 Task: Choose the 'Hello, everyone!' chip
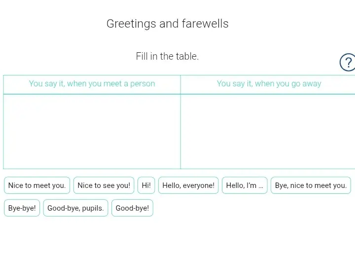pos(188,185)
